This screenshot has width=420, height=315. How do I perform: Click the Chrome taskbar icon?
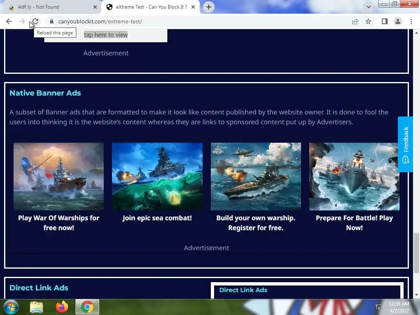[x=87, y=307]
